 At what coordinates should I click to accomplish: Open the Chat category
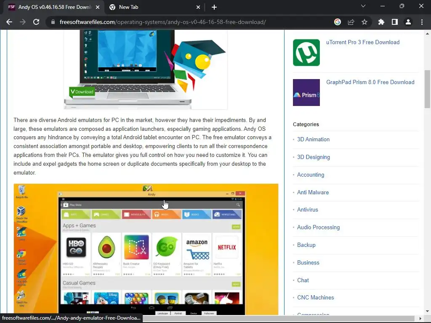pos(303,280)
